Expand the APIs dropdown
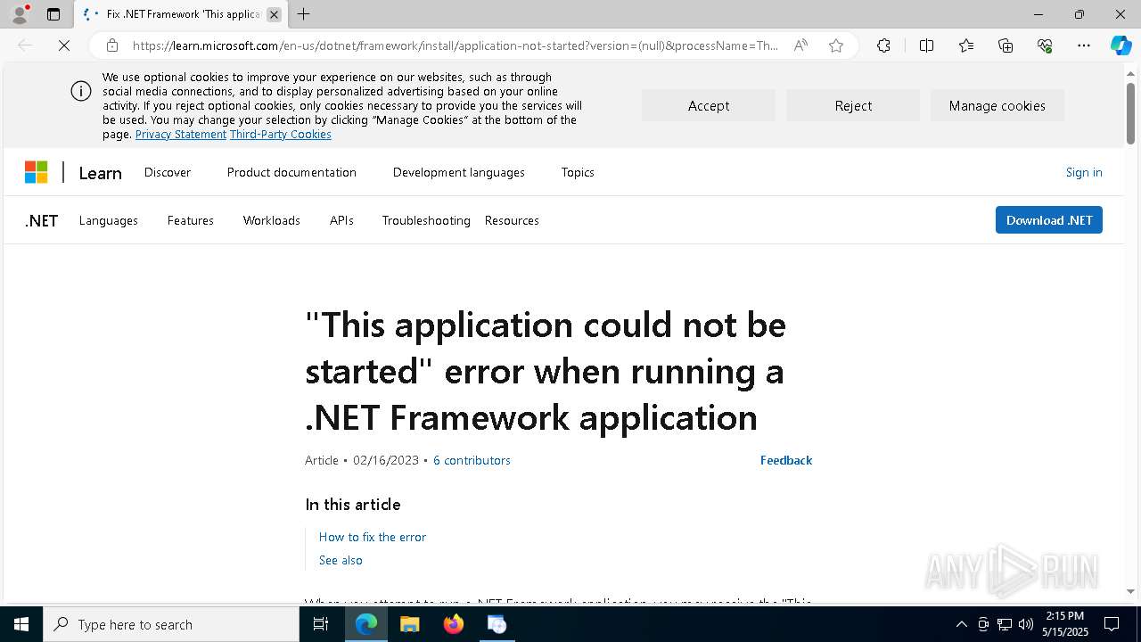 (x=341, y=220)
